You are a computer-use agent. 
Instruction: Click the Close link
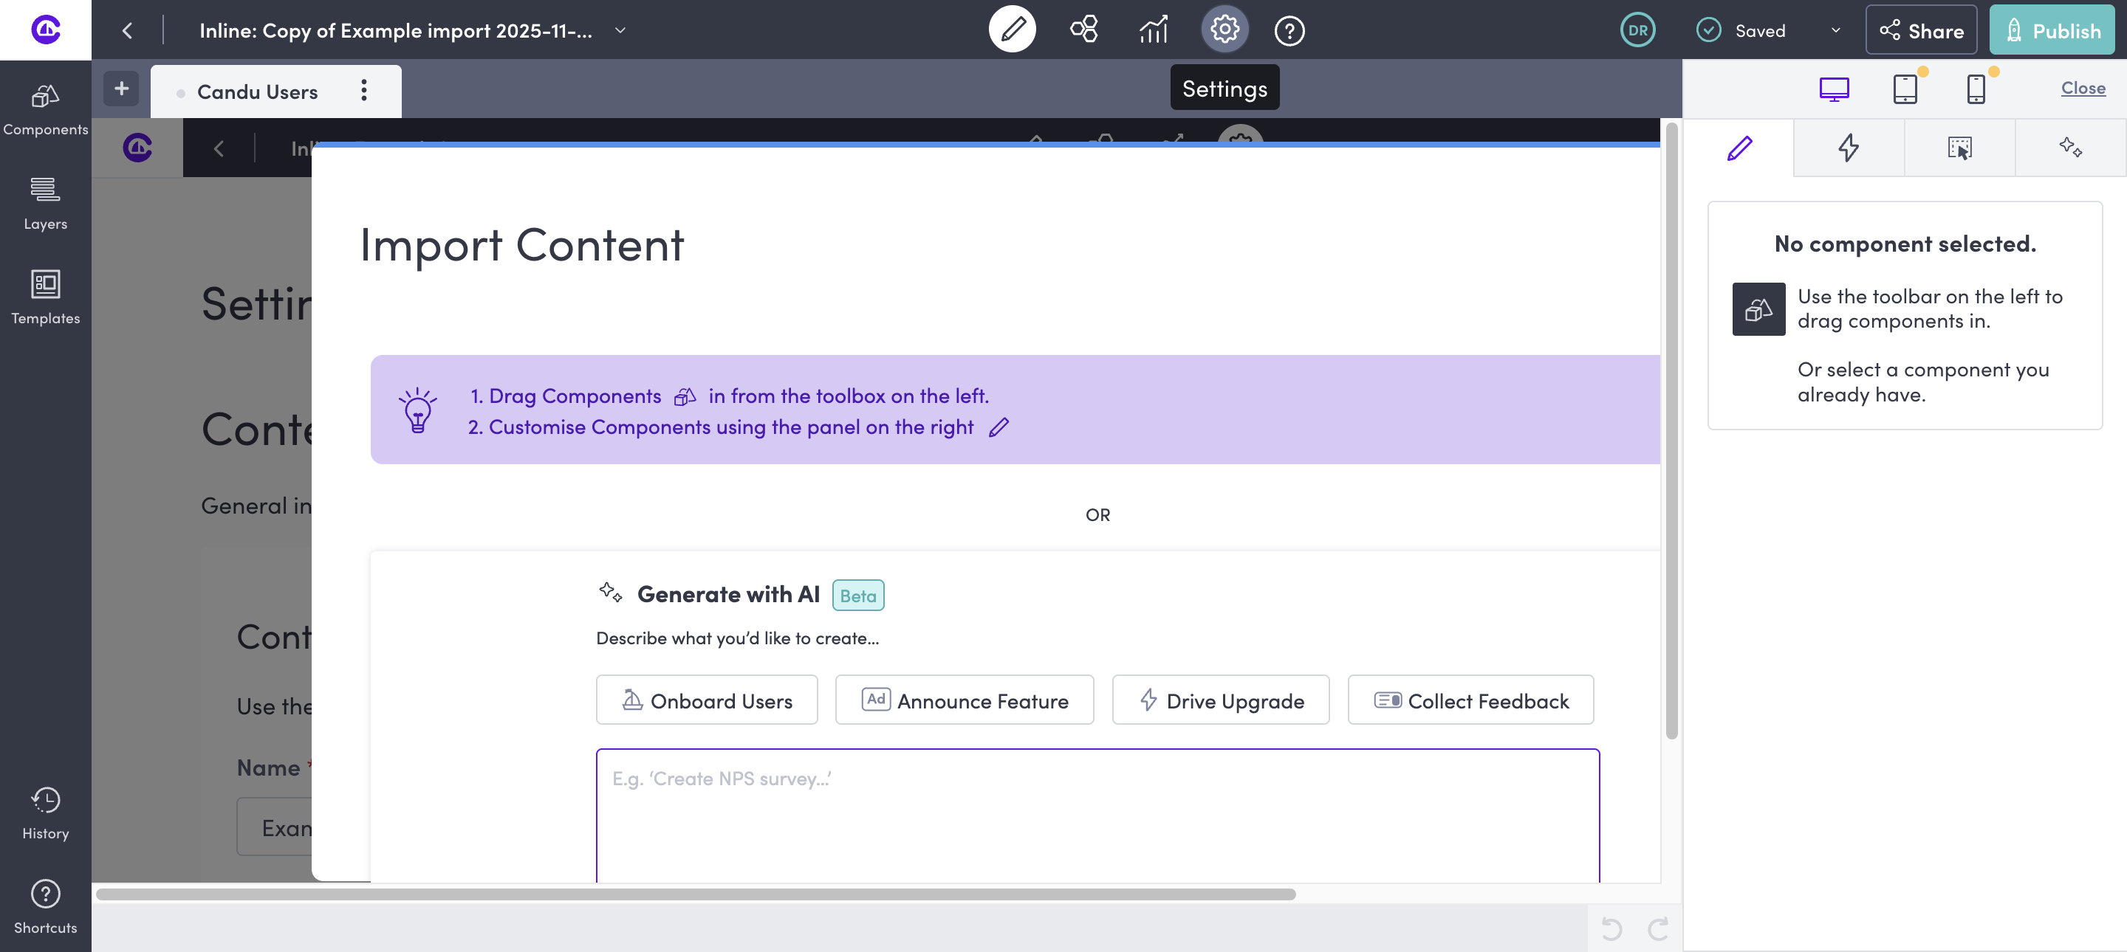2083,87
